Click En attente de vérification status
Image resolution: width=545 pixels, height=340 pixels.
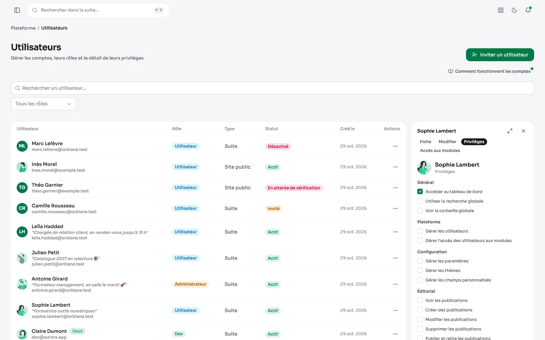(x=294, y=188)
